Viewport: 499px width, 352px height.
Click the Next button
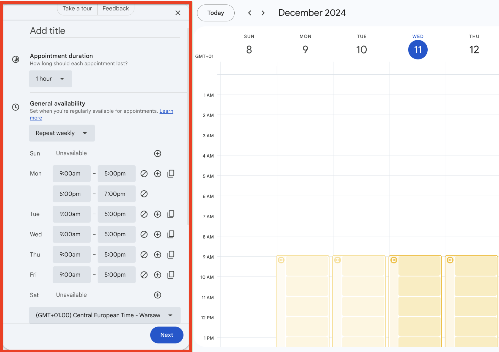[x=167, y=335]
